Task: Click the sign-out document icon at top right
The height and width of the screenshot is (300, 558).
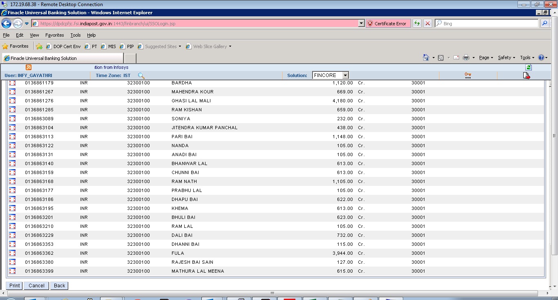Action: pyautogui.click(x=527, y=75)
